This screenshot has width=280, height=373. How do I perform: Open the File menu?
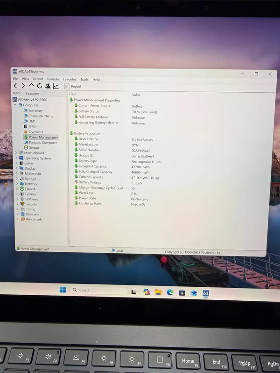click(15, 79)
